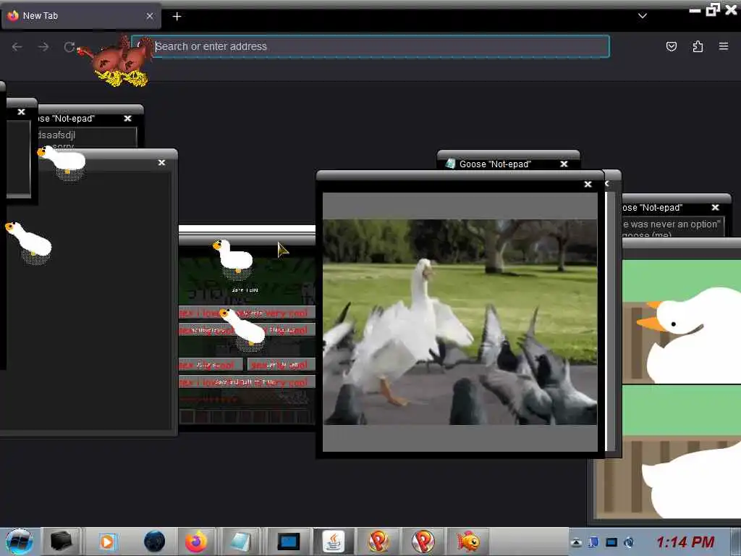Minimize the Firefox window
Image resolution: width=741 pixels, height=556 pixels.
pyautogui.click(x=695, y=10)
